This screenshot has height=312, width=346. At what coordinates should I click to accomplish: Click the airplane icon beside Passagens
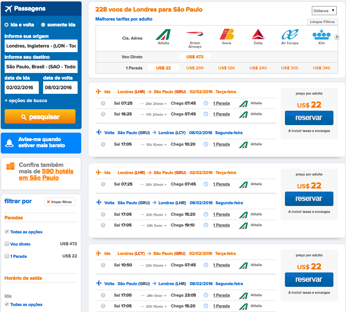click(x=8, y=9)
